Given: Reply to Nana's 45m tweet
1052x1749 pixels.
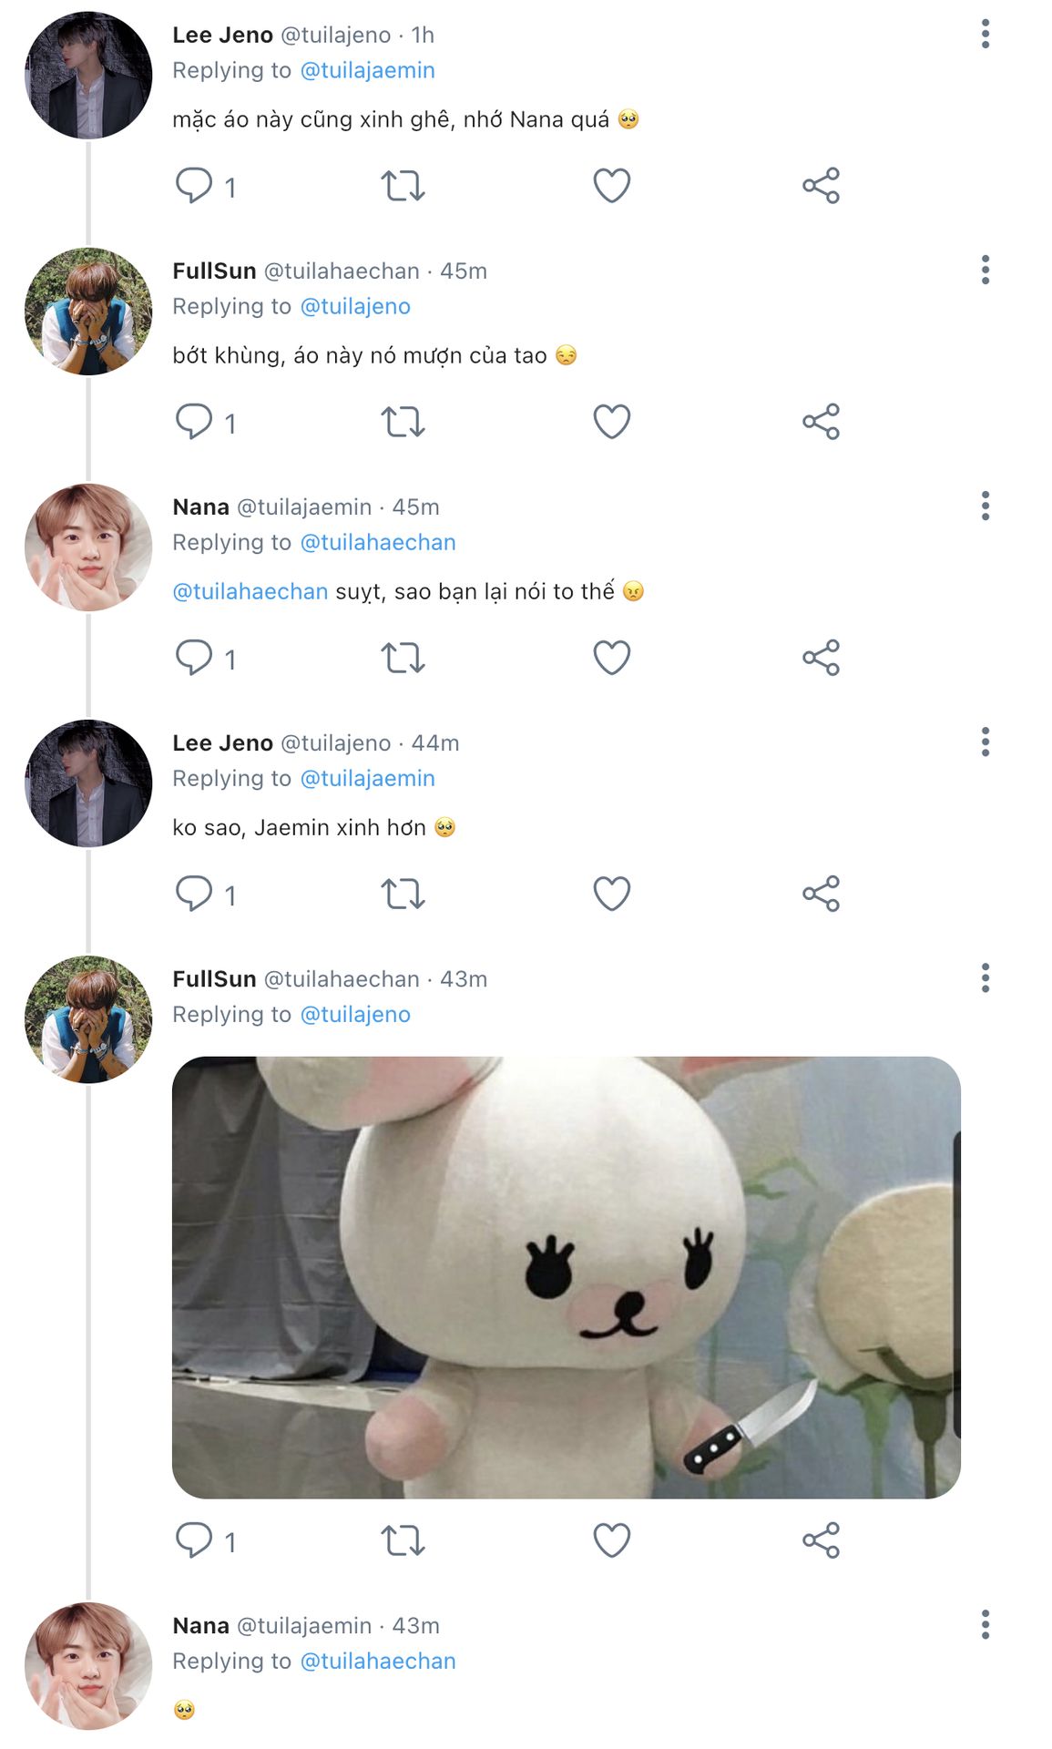Looking at the screenshot, I should 194,657.
